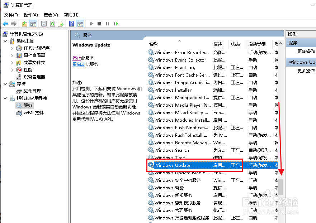The width and height of the screenshot is (316, 223).
Task: Select 计算机管理(本地) root node
Action: coord(27,34)
